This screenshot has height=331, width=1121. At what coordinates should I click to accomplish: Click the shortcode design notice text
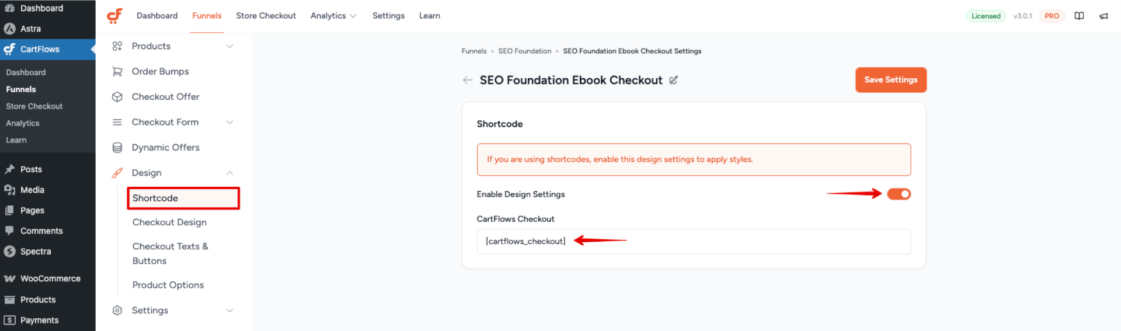point(620,159)
